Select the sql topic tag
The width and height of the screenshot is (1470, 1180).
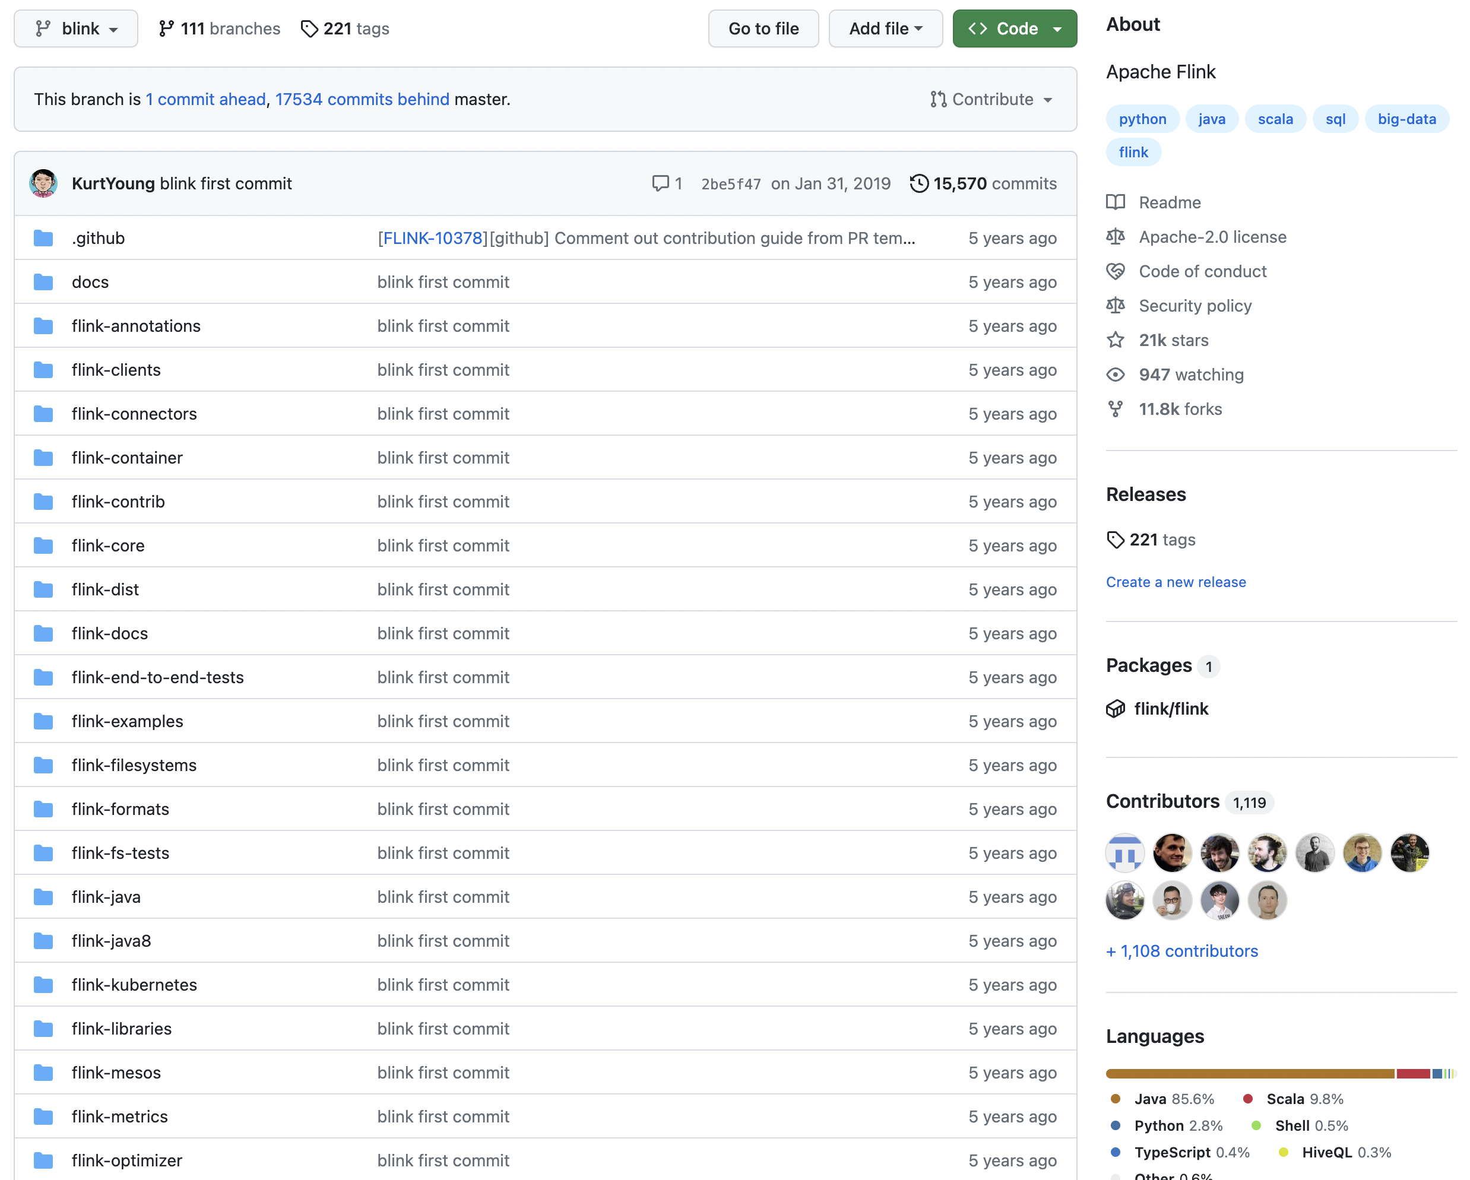tap(1335, 119)
